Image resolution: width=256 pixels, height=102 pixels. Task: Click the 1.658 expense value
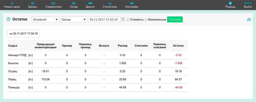tap(123, 63)
